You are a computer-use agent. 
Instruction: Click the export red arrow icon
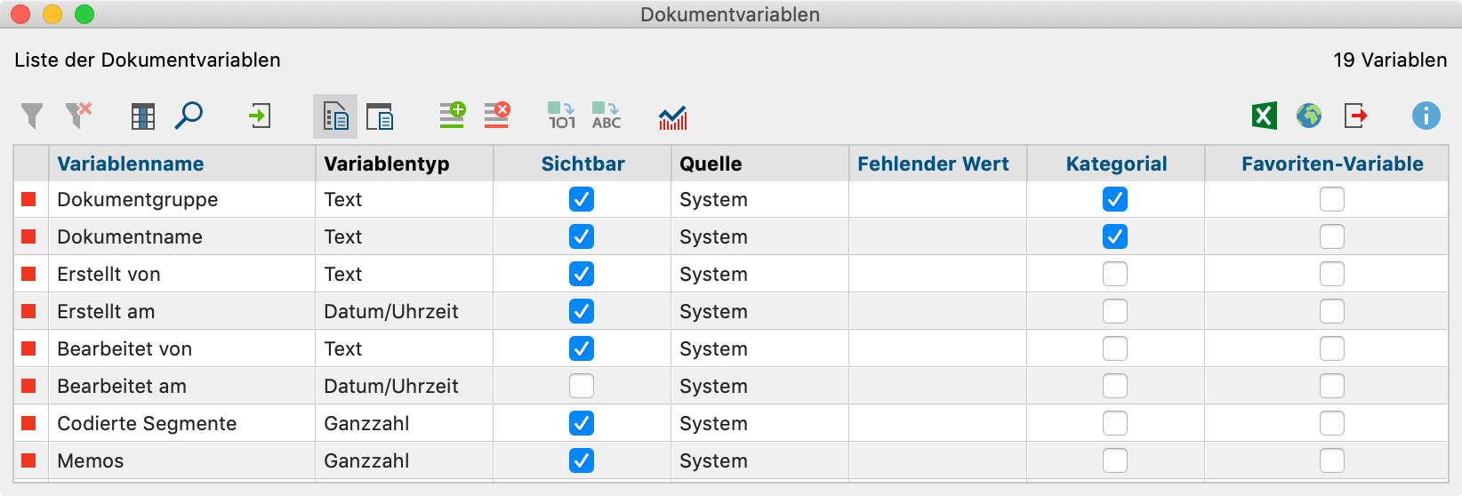(x=1355, y=116)
